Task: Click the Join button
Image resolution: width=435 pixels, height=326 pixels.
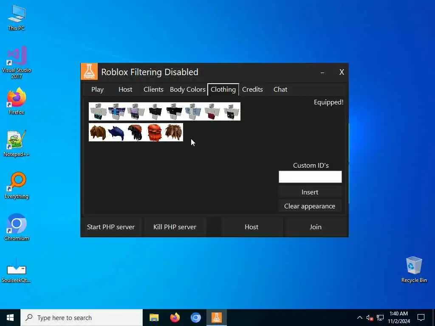Action: tap(316, 227)
